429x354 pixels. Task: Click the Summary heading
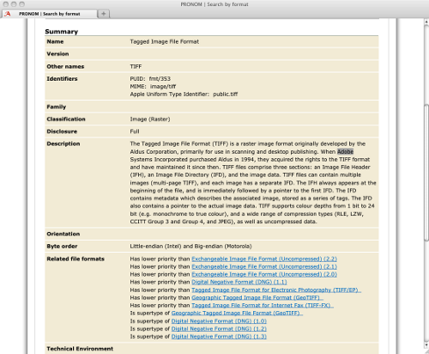[x=62, y=32]
